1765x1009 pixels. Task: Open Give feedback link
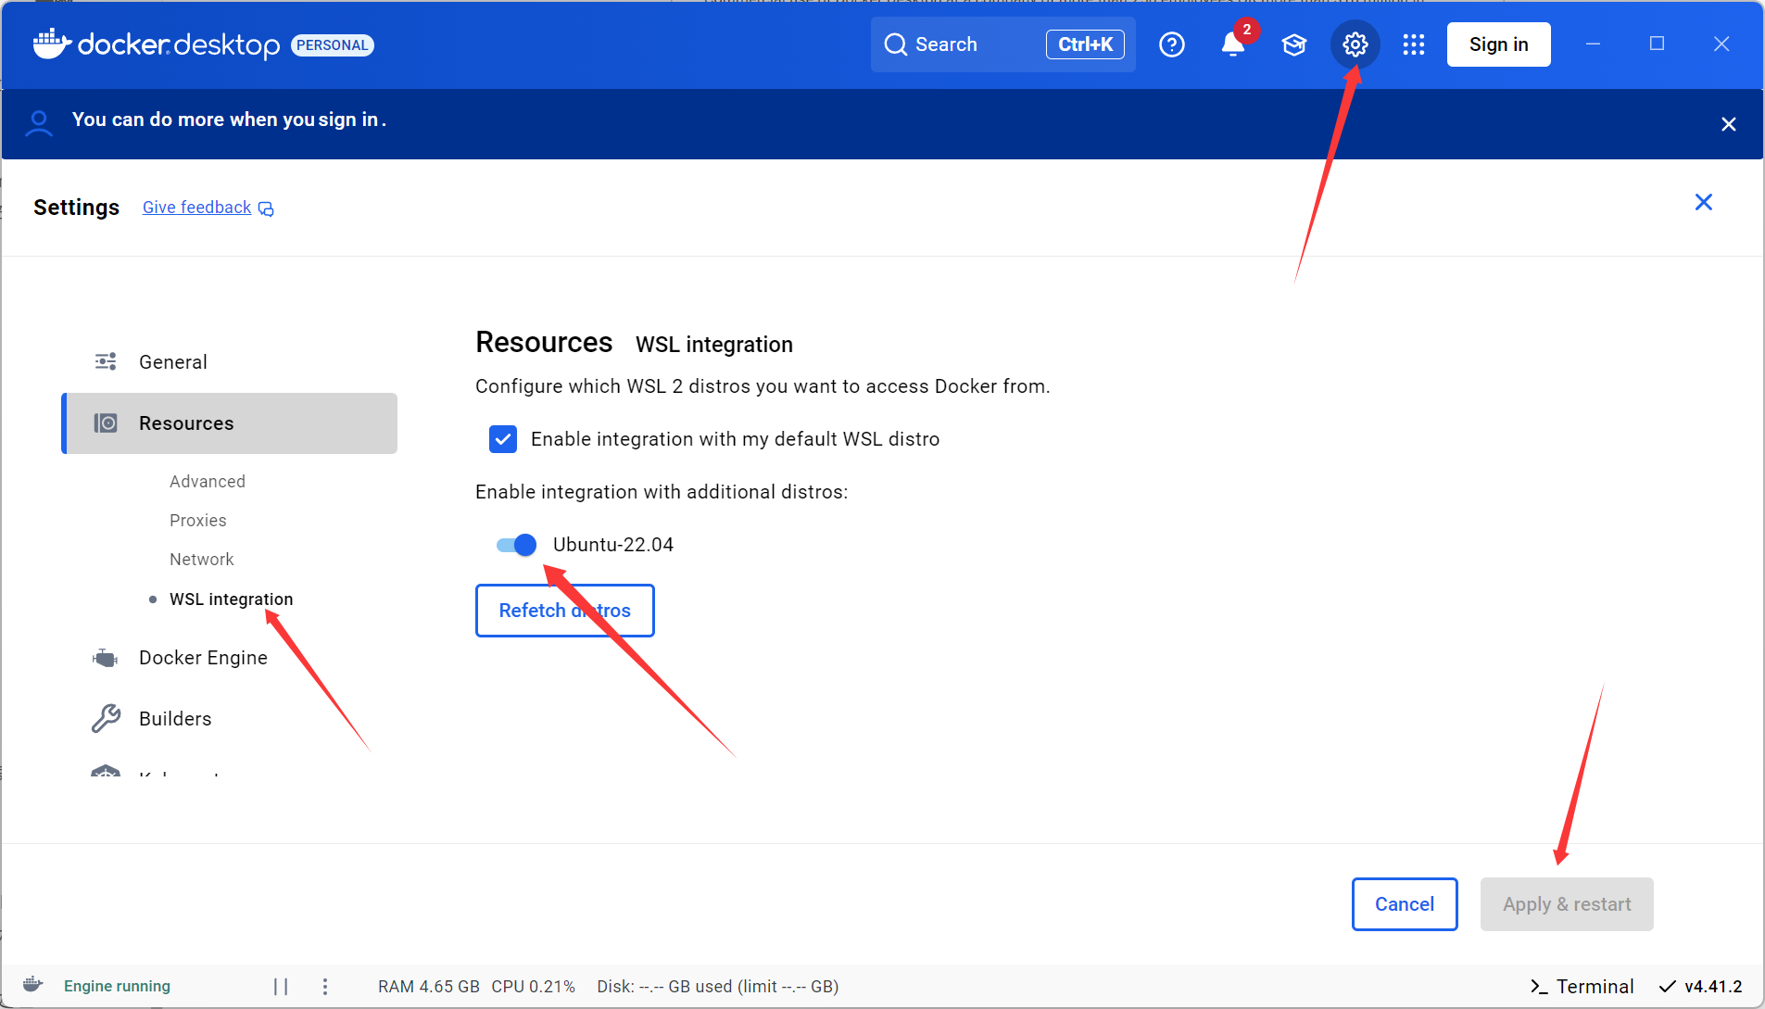pyautogui.click(x=196, y=208)
